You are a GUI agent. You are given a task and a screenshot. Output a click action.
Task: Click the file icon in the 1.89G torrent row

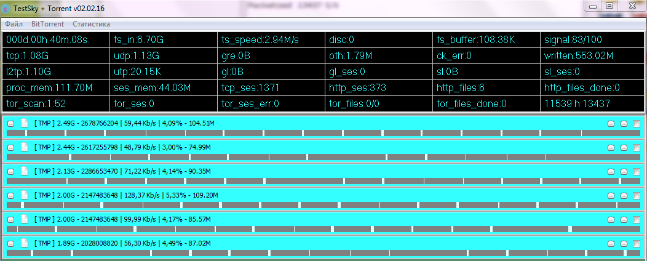pos(25,243)
